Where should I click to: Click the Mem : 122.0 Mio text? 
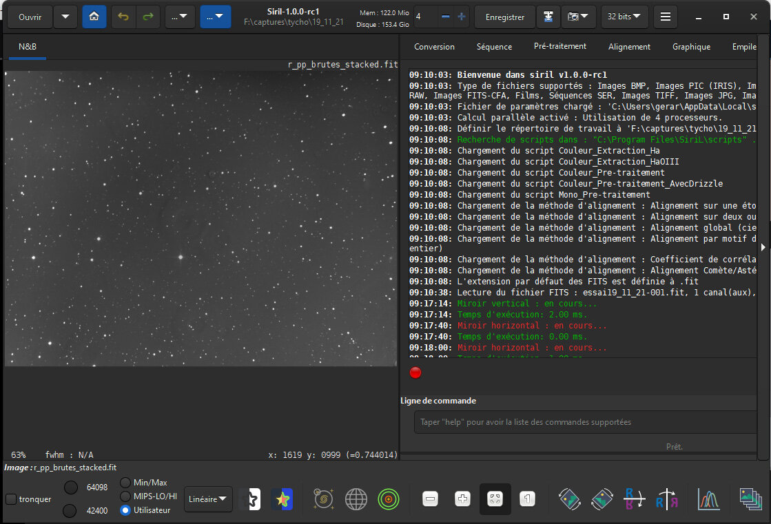click(x=384, y=13)
